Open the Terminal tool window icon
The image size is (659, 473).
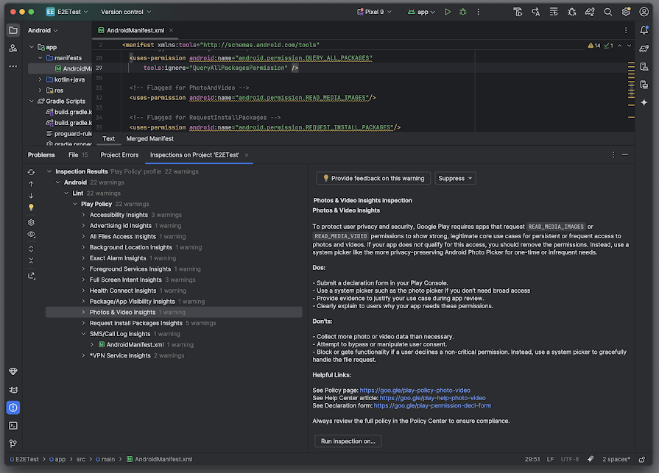[13, 426]
